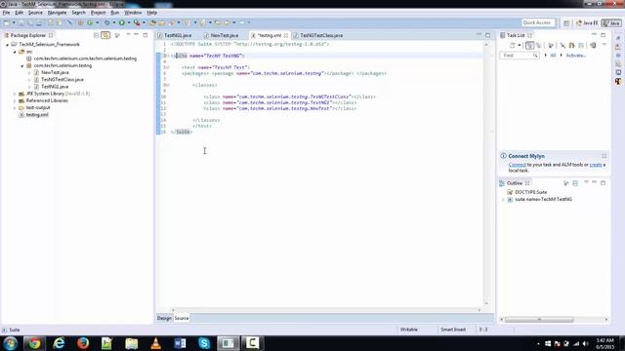This screenshot has width=625, height=351.
Task: Open Skype from the taskbar
Action: coord(204,343)
